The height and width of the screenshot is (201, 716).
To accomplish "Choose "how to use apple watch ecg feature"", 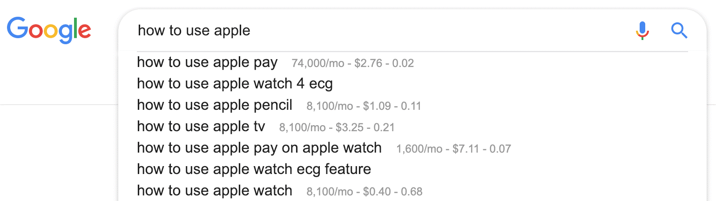I will point(254,169).
